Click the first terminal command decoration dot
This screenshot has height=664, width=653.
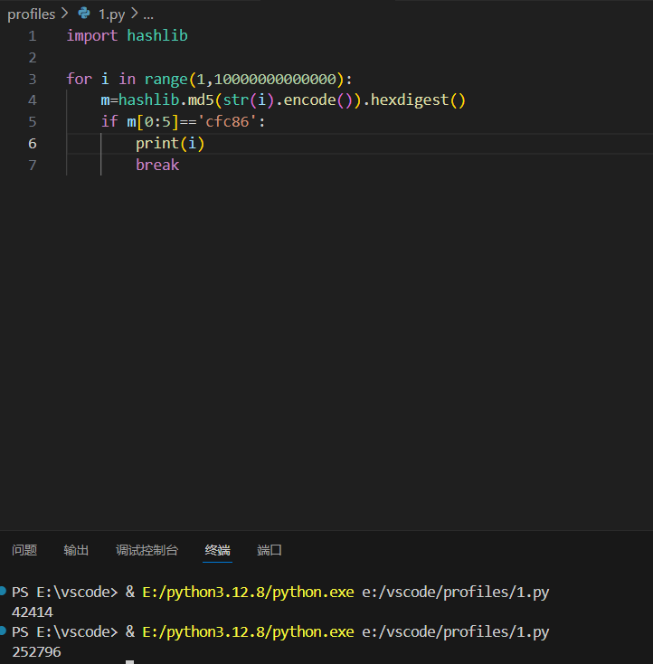tap(5, 592)
